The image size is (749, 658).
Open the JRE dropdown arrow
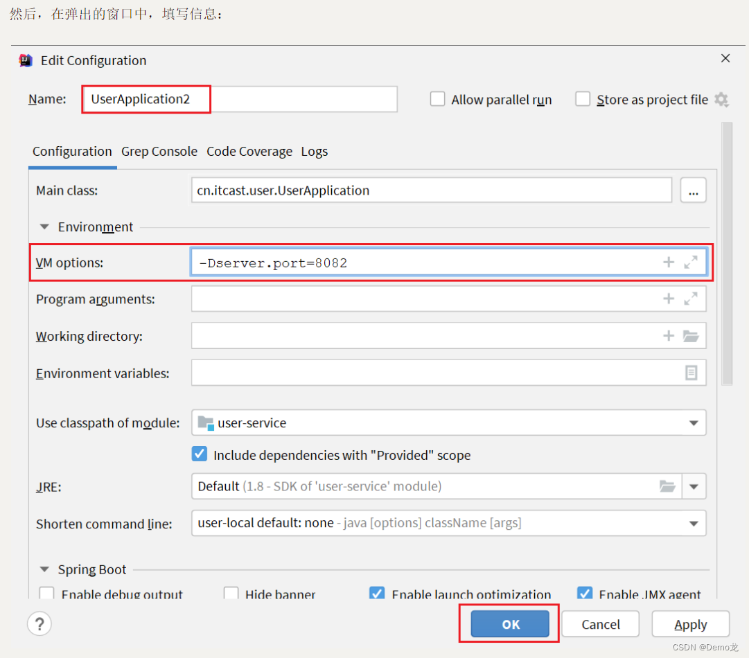(694, 487)
